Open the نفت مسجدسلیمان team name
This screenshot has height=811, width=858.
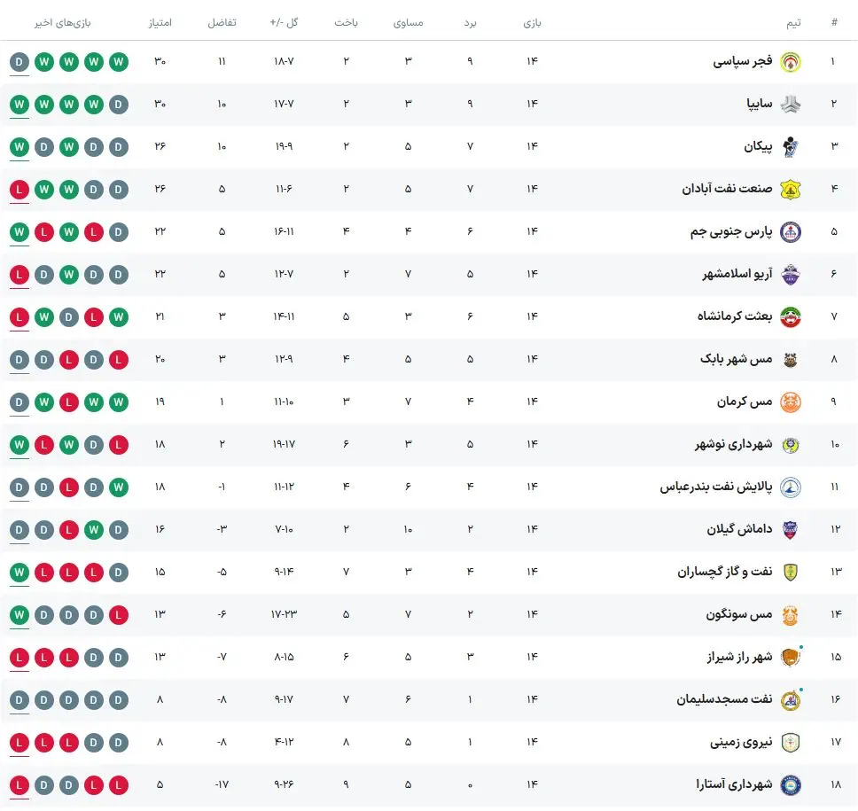(724, 700)
